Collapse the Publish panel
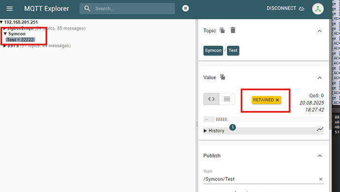Screen dimensions: 340x192 320,156
